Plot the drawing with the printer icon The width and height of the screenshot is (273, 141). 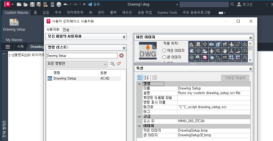tap(59, 4)
